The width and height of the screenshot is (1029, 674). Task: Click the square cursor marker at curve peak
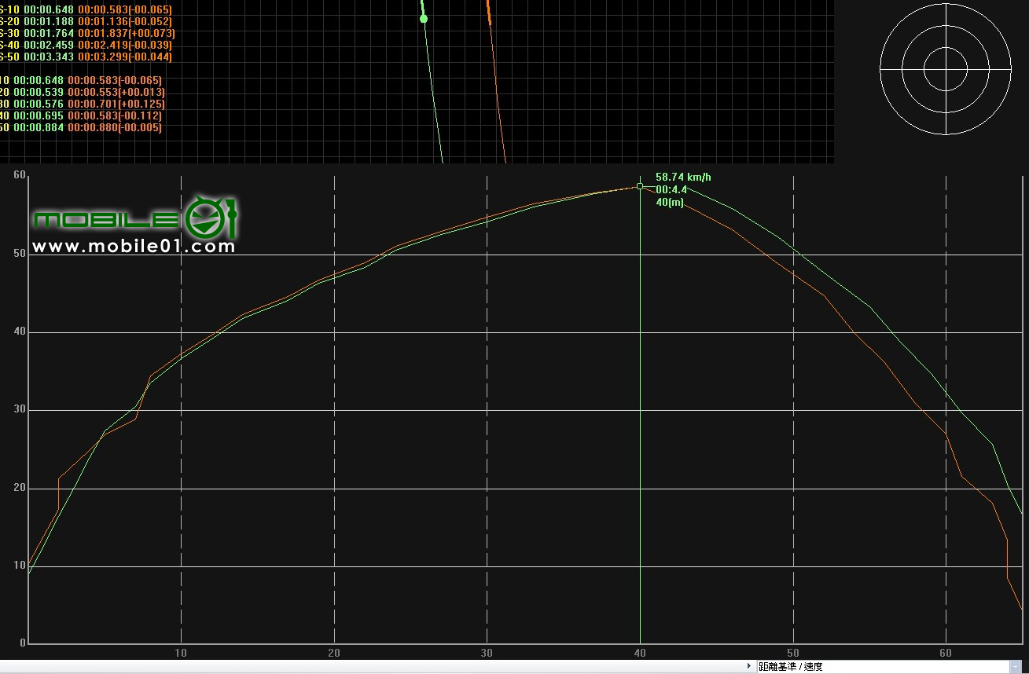point(640,186)
